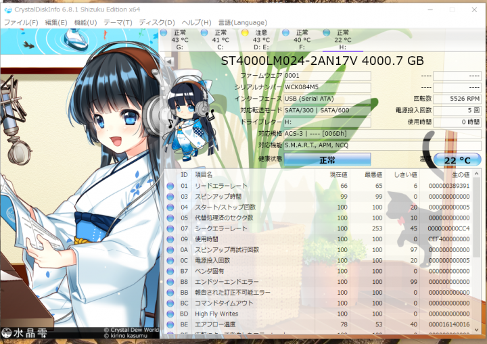The height and width of the screenshot is (344, 487).
Task: Click the ID column header
Action: click(184, 175)
